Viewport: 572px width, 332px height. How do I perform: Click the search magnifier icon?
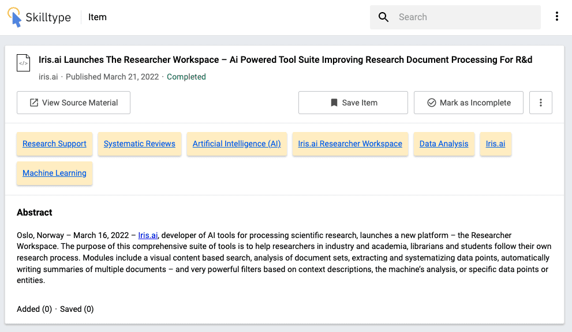383,17
